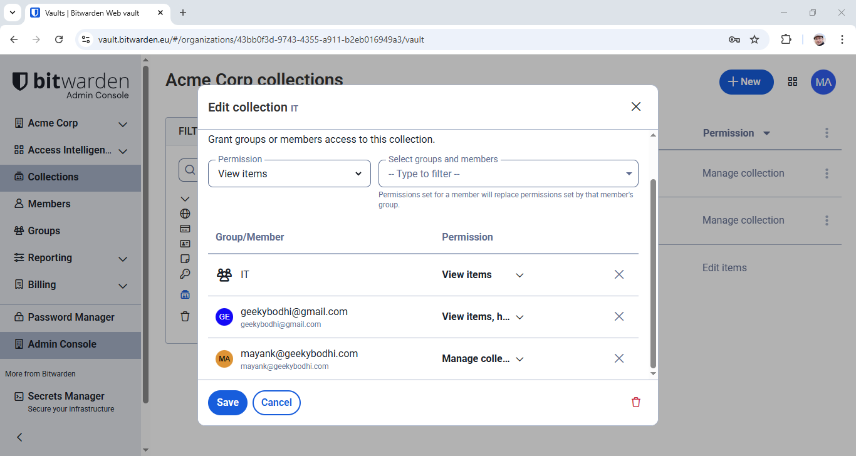Click the browser back button
The height and width of the screenshot is (456, 856).
click(14, 39)
